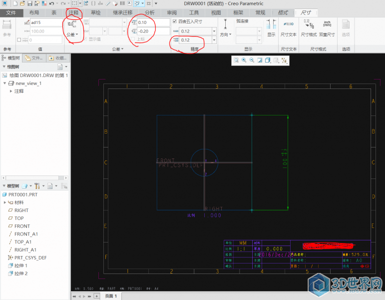This screenshot has height=300, width=385.
Task: Switch to the 注释 (Annotate) tab
Action: pyautogui.click(x=74, y=13)
